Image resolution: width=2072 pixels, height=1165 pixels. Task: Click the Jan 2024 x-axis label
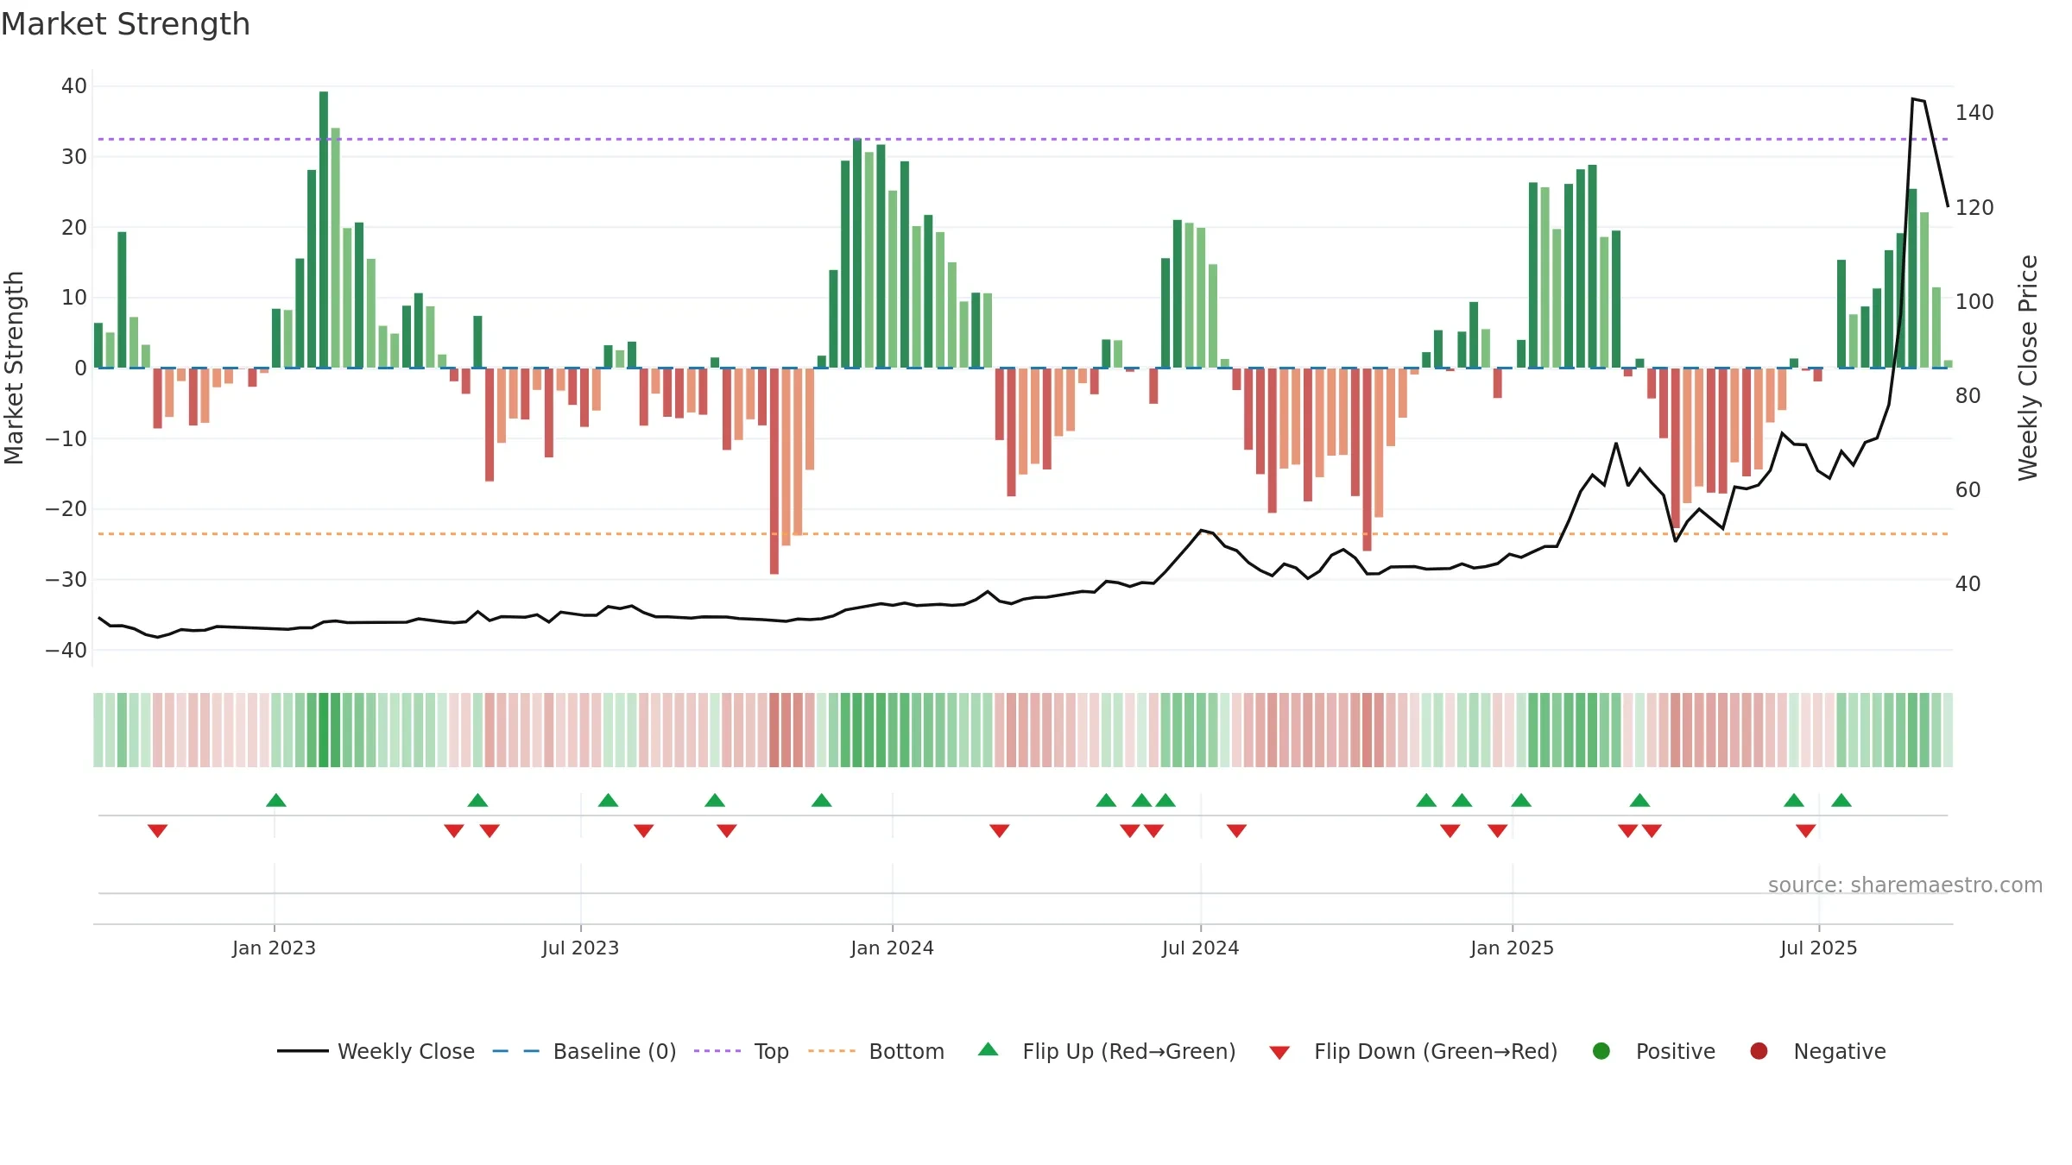point(892,948)
